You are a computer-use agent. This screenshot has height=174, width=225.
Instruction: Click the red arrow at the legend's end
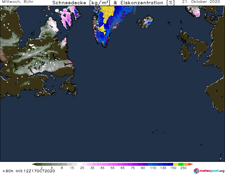coord(191,164)
